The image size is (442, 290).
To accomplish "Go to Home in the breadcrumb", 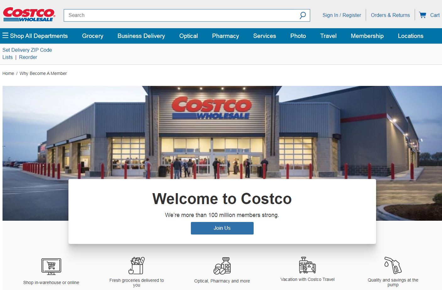I will click(8, 73).
